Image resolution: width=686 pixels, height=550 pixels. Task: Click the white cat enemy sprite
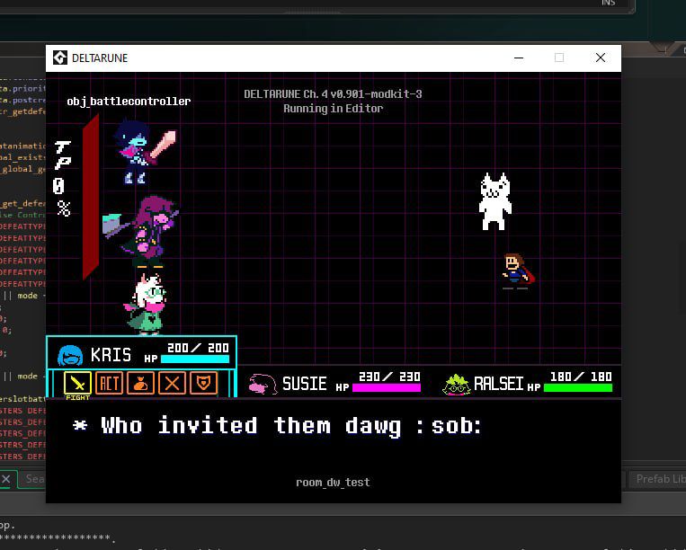coord(495,201)
